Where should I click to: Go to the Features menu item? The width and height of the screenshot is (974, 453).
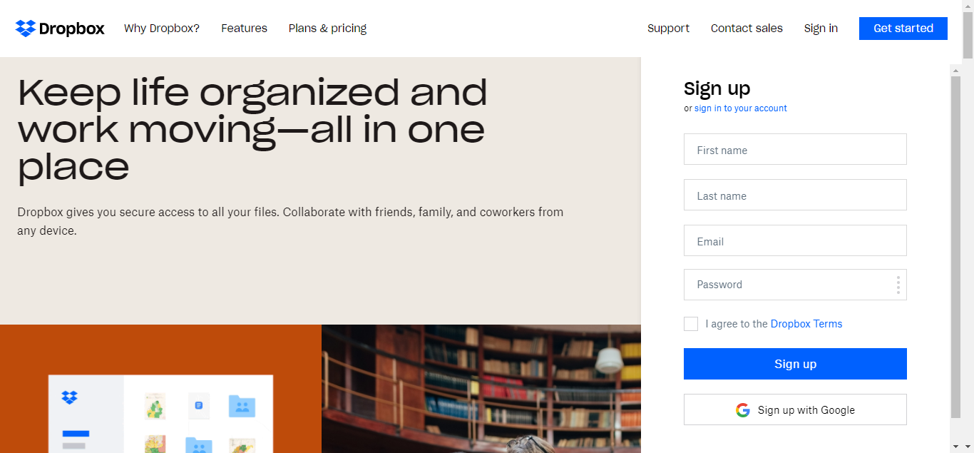(244, 29)
